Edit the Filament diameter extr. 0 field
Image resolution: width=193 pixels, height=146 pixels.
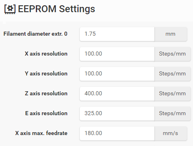117,34
